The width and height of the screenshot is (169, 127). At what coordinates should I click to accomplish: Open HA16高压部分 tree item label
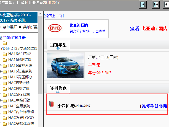point(20,77)
